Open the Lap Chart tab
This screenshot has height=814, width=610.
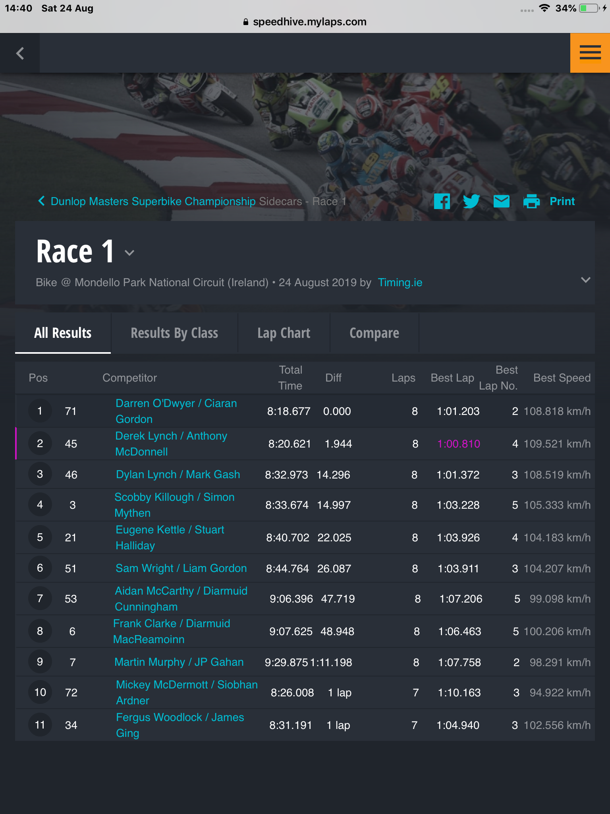click(x=284, y=333)
